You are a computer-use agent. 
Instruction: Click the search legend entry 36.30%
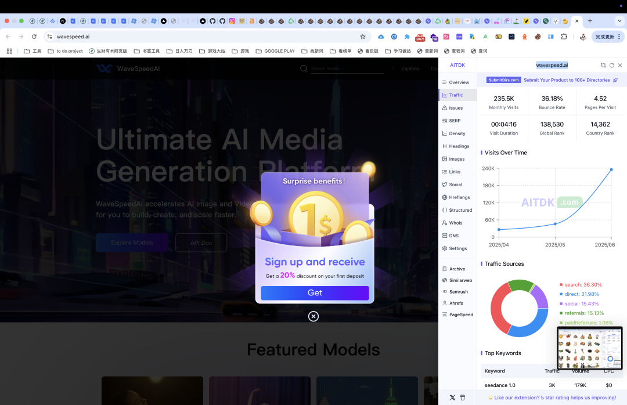coord(580,285)
